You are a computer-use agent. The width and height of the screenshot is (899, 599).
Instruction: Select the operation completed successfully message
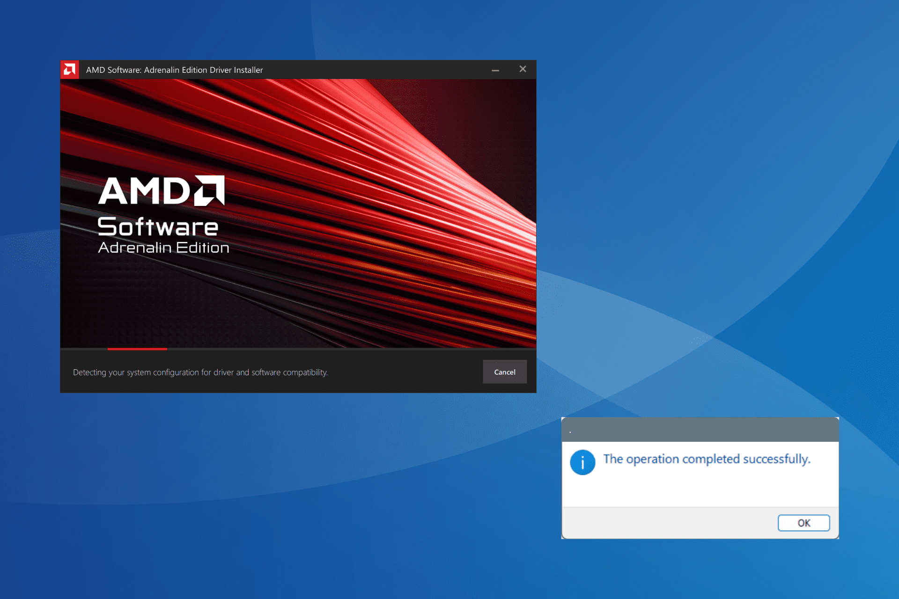707,459
